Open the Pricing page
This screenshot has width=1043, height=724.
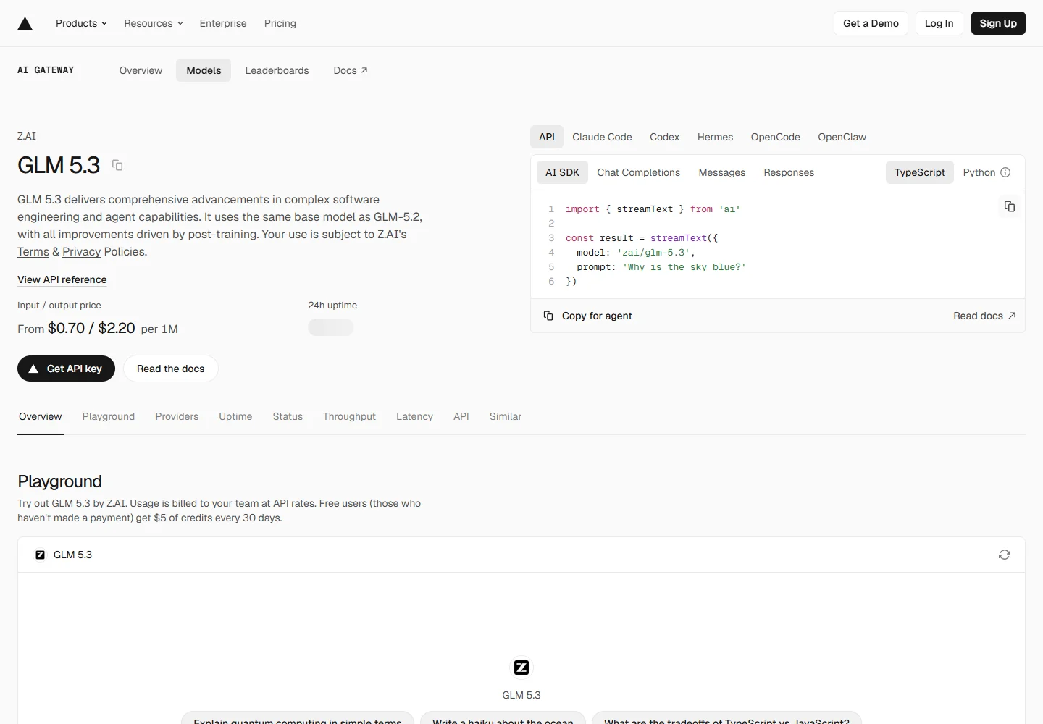tap(280, 23)
